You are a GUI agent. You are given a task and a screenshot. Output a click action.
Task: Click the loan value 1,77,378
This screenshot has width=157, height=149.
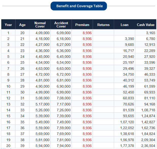127,146
